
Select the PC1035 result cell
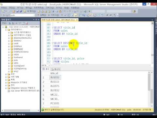[55, 103]
